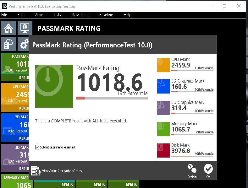This screenshot has height=188, width=248.
Task: Click the Memory Mark green icon
Action: click(x=163, y=129)
